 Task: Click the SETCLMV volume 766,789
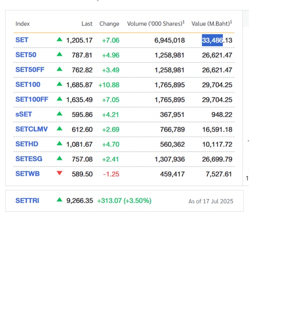click(172, 129)
